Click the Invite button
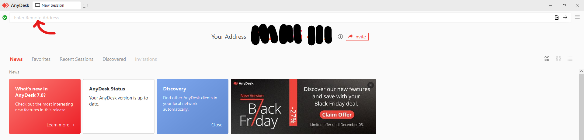 point(357,37)
